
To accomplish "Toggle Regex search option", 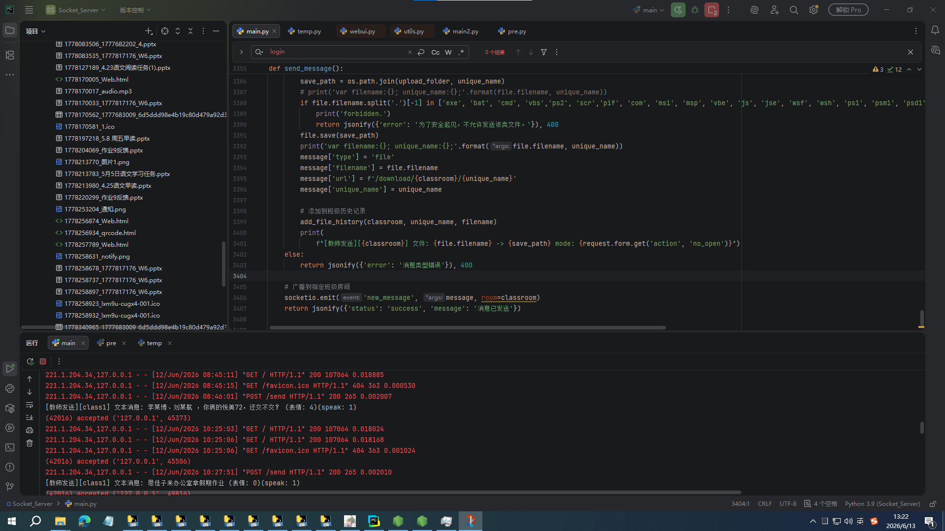I will click(461, 52).
